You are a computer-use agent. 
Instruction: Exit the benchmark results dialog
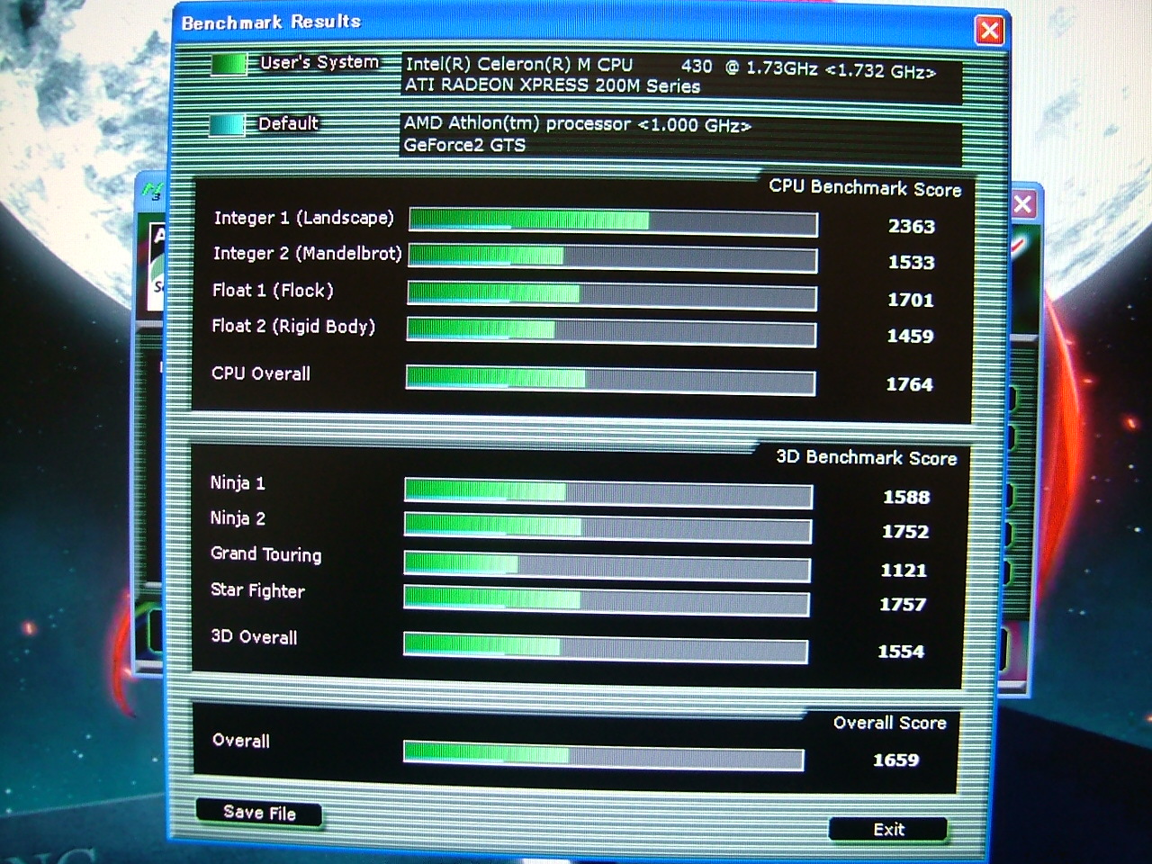click(x=888, y=829)
